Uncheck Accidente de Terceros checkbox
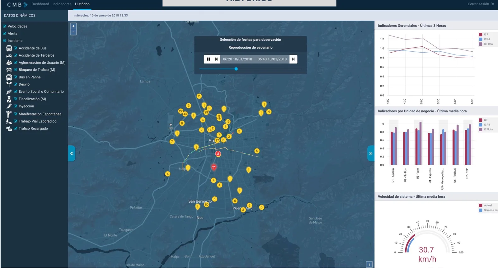 pyautogui.click(x=16, y=55)
